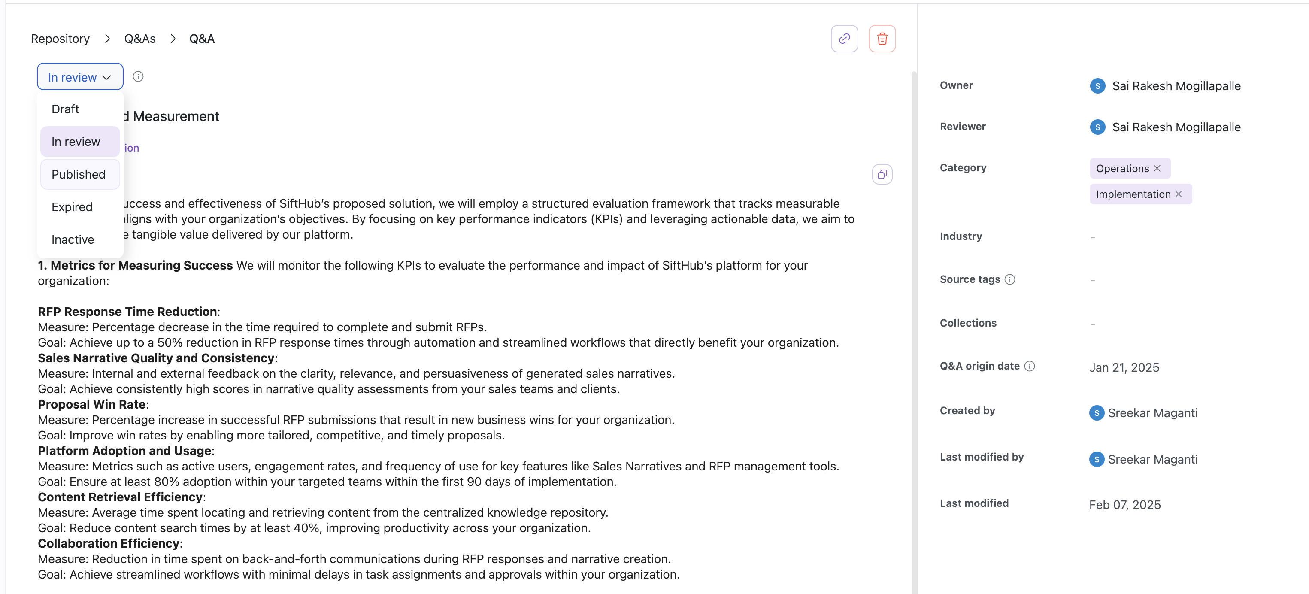Screen dimensions: 1309x594
Task: Click the empty Industry field value
Action: (x=1093, y=237)
